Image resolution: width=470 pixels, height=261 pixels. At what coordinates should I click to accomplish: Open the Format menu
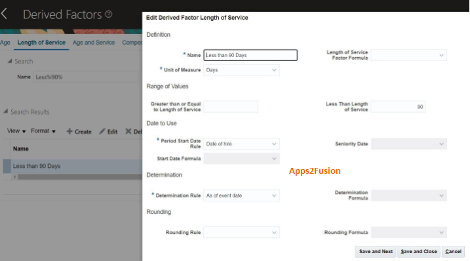43,131
